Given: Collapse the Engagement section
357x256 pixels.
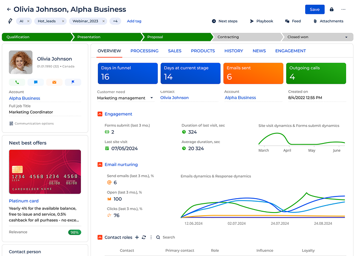Looking at the screenshot, I should click(100, 114).
